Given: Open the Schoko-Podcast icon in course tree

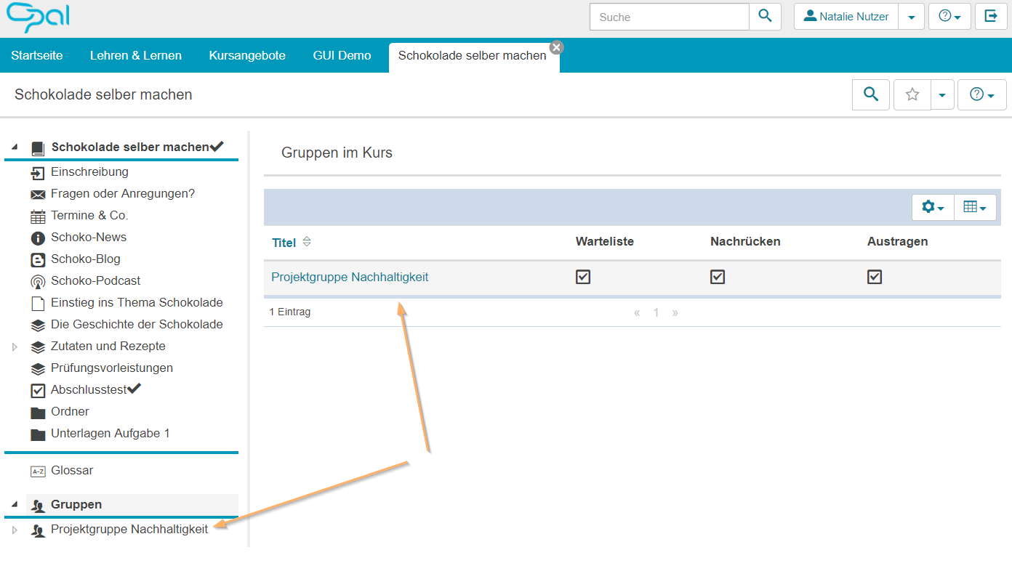Looking at the screenshot, I should click(38, 281).
